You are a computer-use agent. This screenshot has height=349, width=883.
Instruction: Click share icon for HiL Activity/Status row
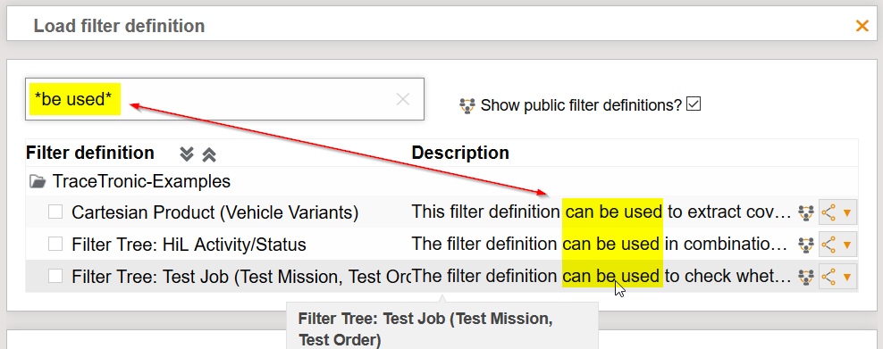828,245
